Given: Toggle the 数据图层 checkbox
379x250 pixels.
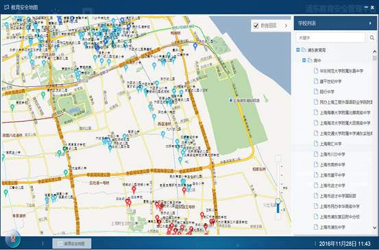Looking at the screenshot, I should coord(256,25).
